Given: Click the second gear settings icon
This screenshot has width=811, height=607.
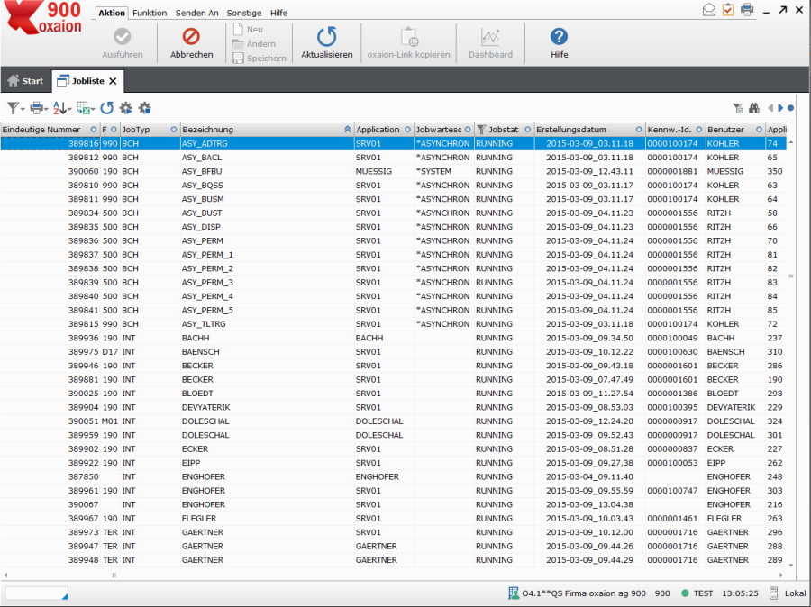Looking at the screenshot, I should 145,108.
